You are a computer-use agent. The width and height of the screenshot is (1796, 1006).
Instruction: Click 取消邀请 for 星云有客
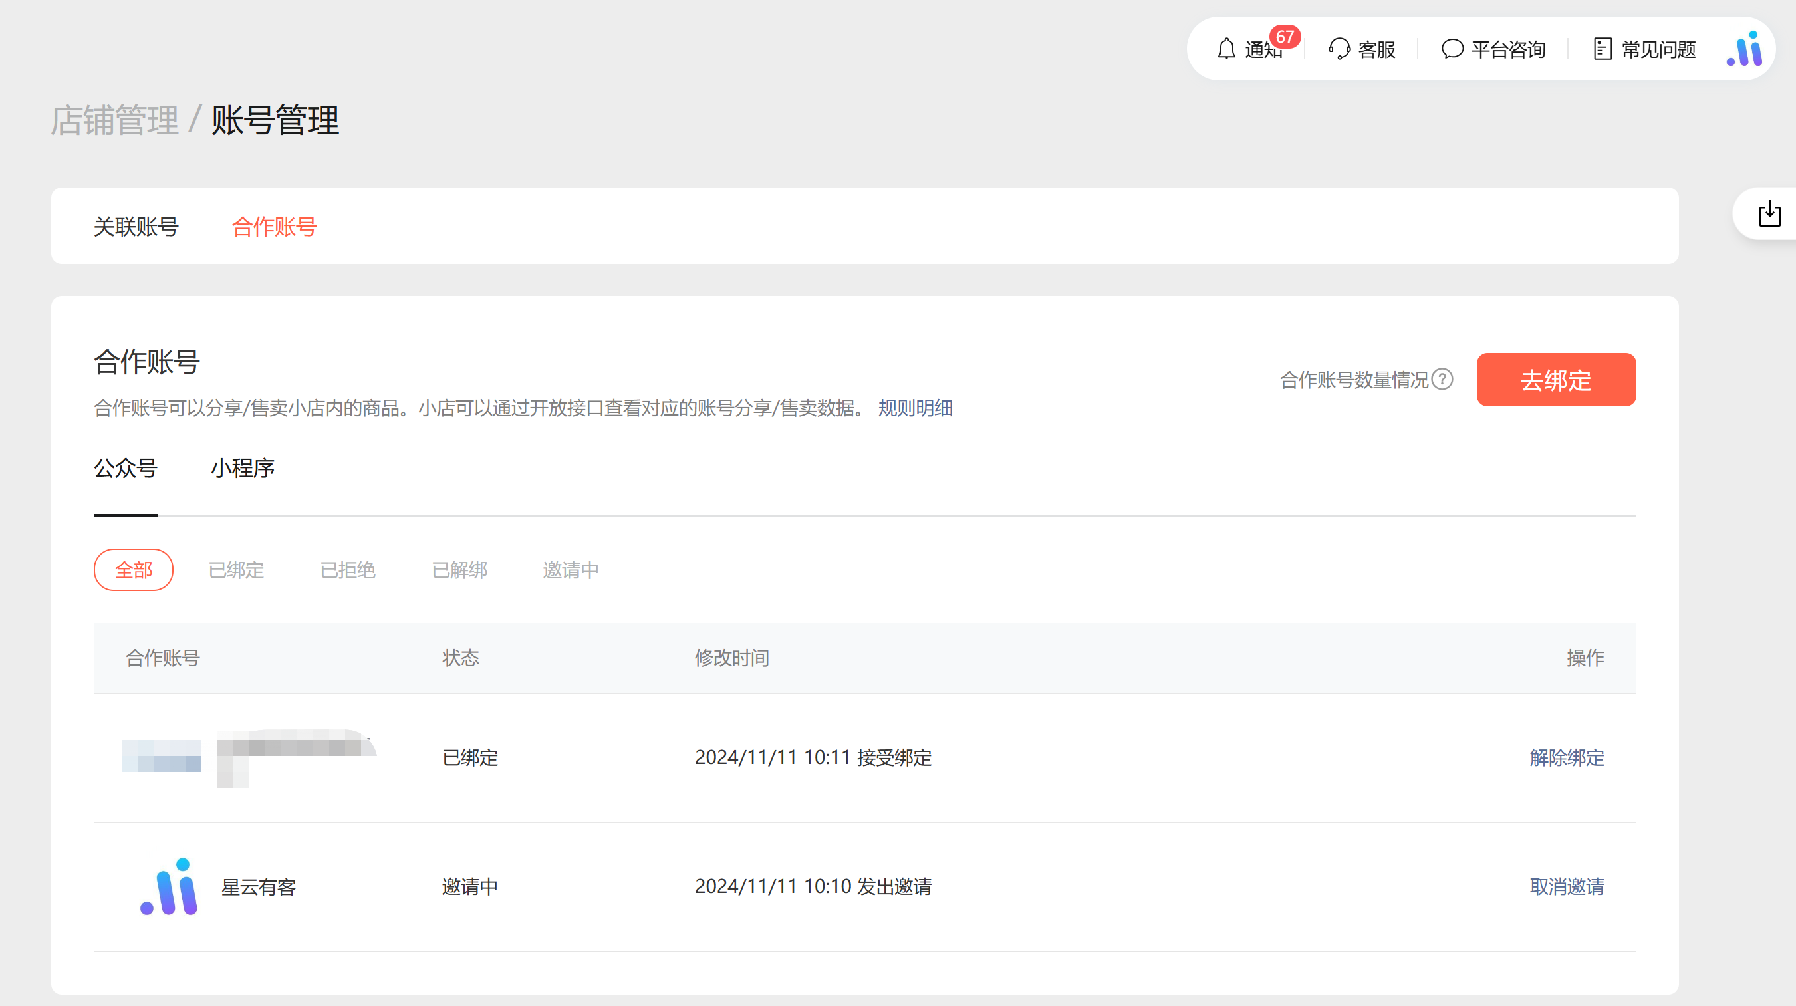point(1567,886)
